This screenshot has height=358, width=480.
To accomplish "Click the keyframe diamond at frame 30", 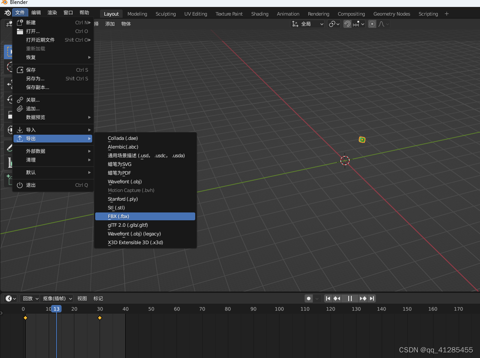I will pyautogui.click(x=100, y=318).
